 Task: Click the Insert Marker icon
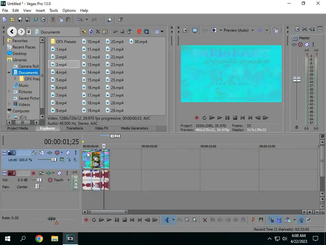(253, 220)
